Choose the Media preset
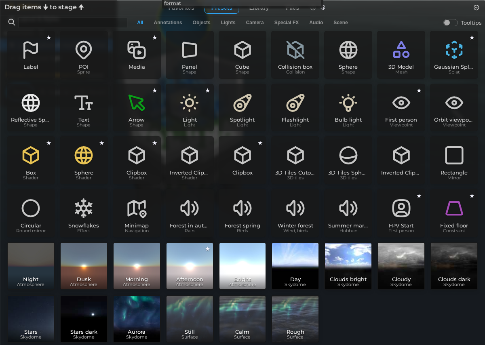This screenshot has height=345, width=485. (x=137, y=55)
